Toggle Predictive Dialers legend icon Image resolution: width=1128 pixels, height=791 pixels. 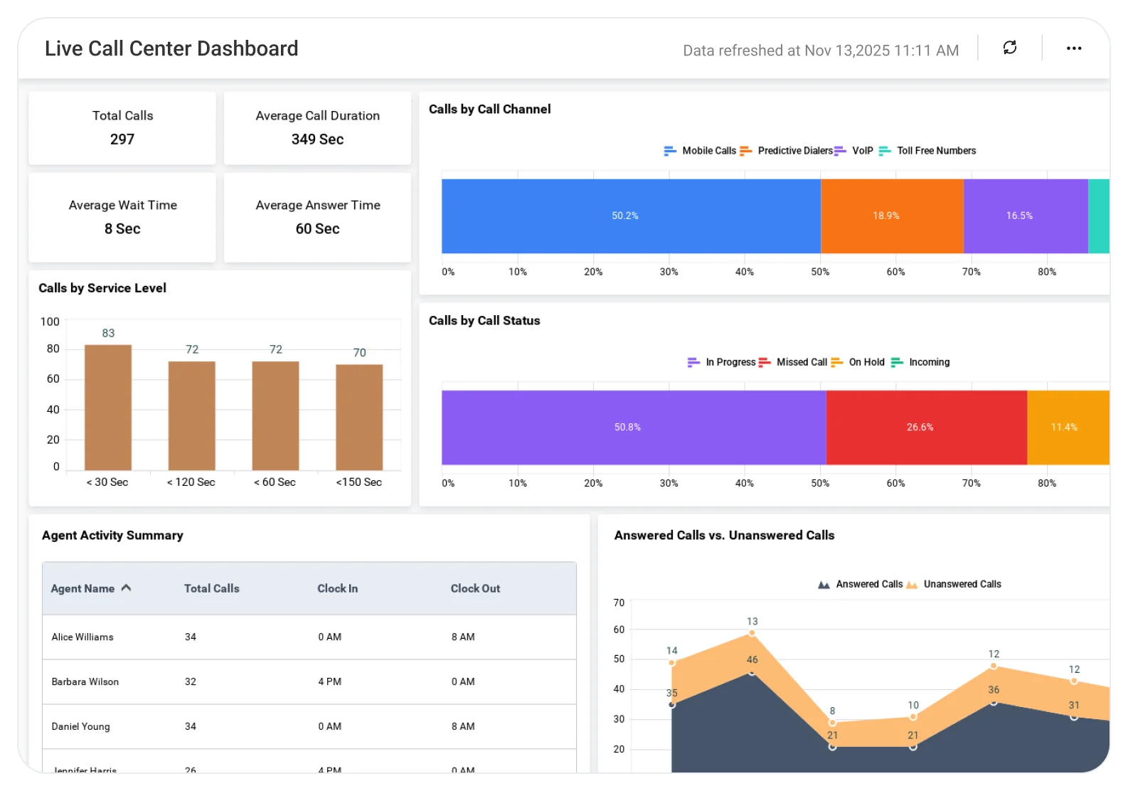coord(745,151)
